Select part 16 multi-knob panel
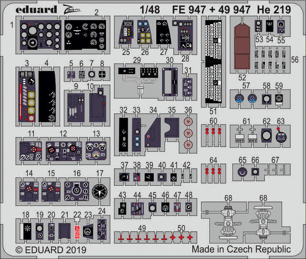The height and width of the screenshot is (259, 306). 77,191
